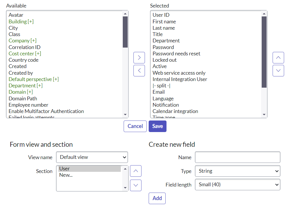The image size is (289, 207).
Task: Move selected field up with up chevron
Action: (x=278, y=58)
